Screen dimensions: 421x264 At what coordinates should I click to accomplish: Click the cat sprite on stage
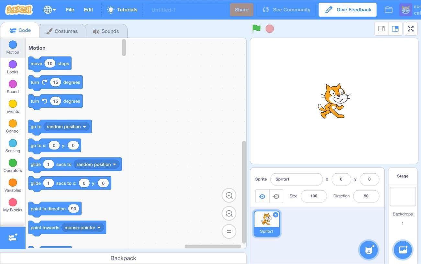(x=334, y=101)
